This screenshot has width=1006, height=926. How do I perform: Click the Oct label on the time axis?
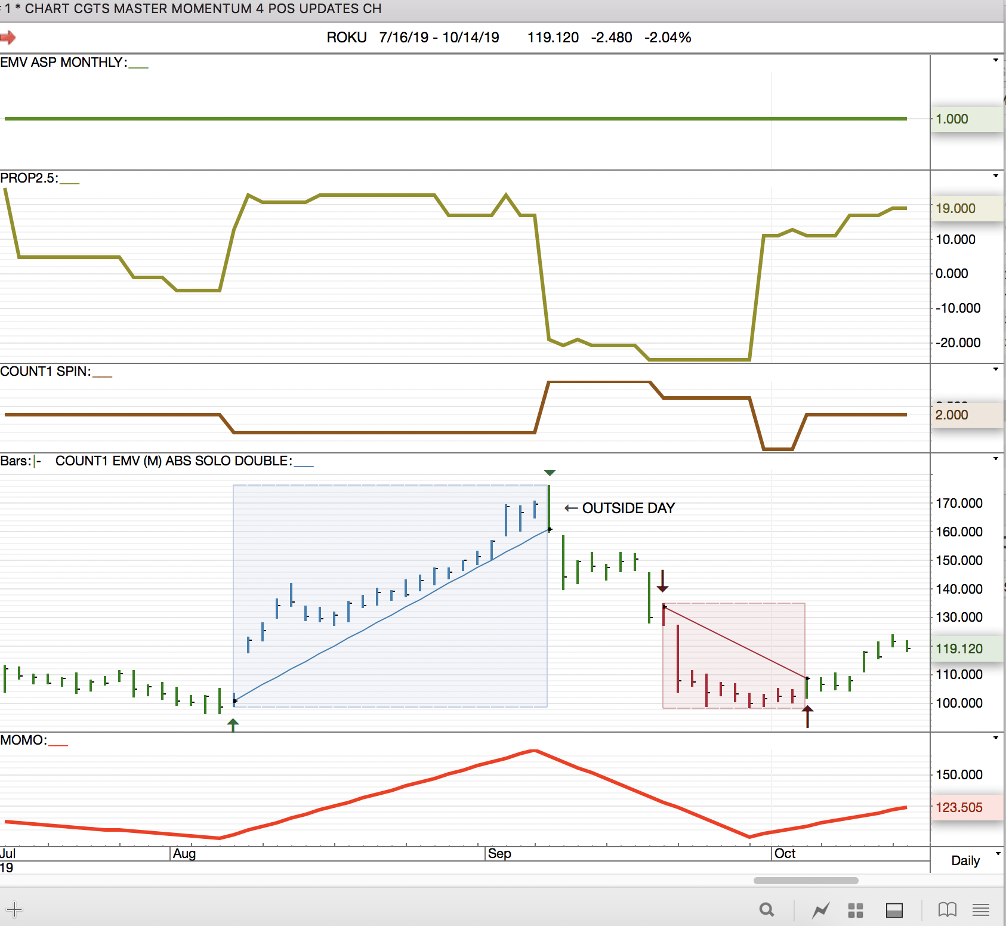785,853
